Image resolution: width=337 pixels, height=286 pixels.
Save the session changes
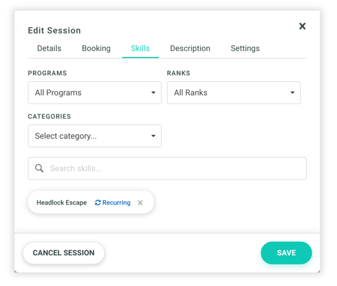point(286,253)
